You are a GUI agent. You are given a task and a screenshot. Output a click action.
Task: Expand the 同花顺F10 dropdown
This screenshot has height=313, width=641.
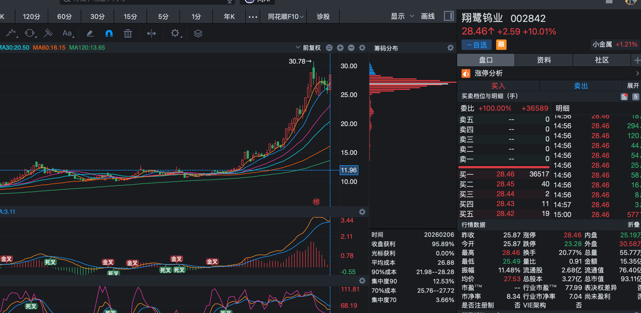point(286,17)
